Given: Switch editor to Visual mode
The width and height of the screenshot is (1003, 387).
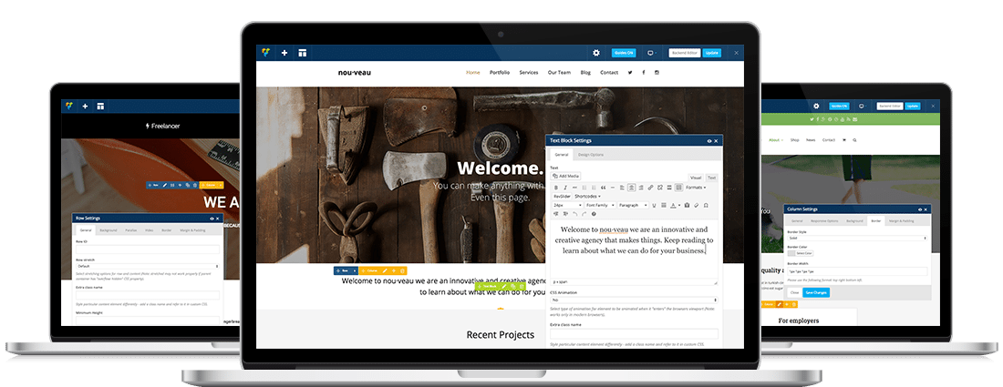Looking at the screenshot, I should 695,177.
